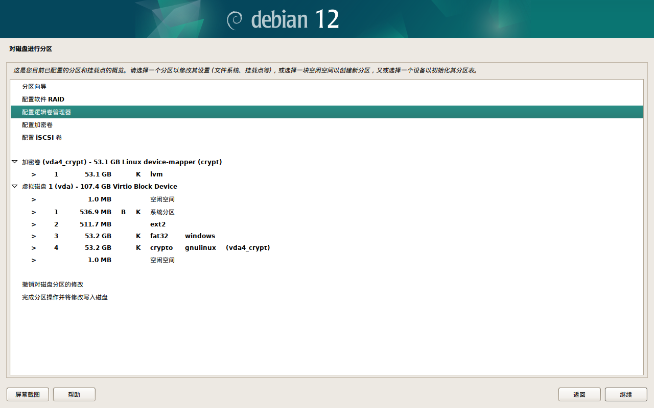Select 配置逻辑卷管理器 highlighted row
Viewport: 654px width, 408px height.
tap(327, 112)
